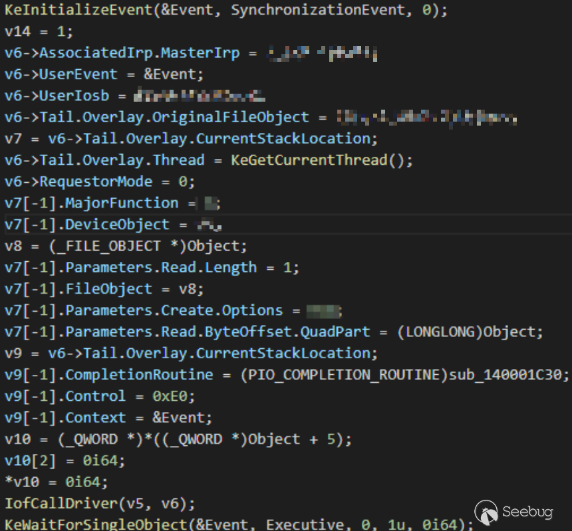Select the 'v10[2] = 0i64;' line
This screenshot has height=531, width=572.
click(x=65, y=461)
